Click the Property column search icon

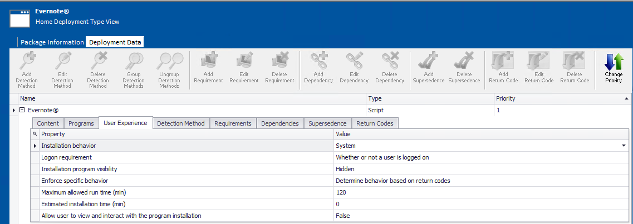coord(35,135)
